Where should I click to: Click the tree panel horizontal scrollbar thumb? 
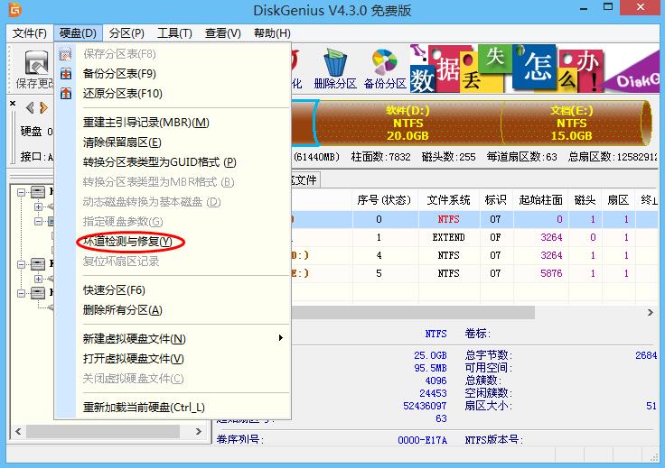(103, 432)
